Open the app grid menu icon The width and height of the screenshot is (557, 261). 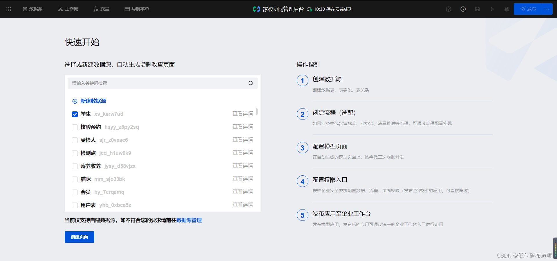click(x=9, y=9)
